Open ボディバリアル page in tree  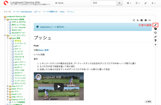20,83
